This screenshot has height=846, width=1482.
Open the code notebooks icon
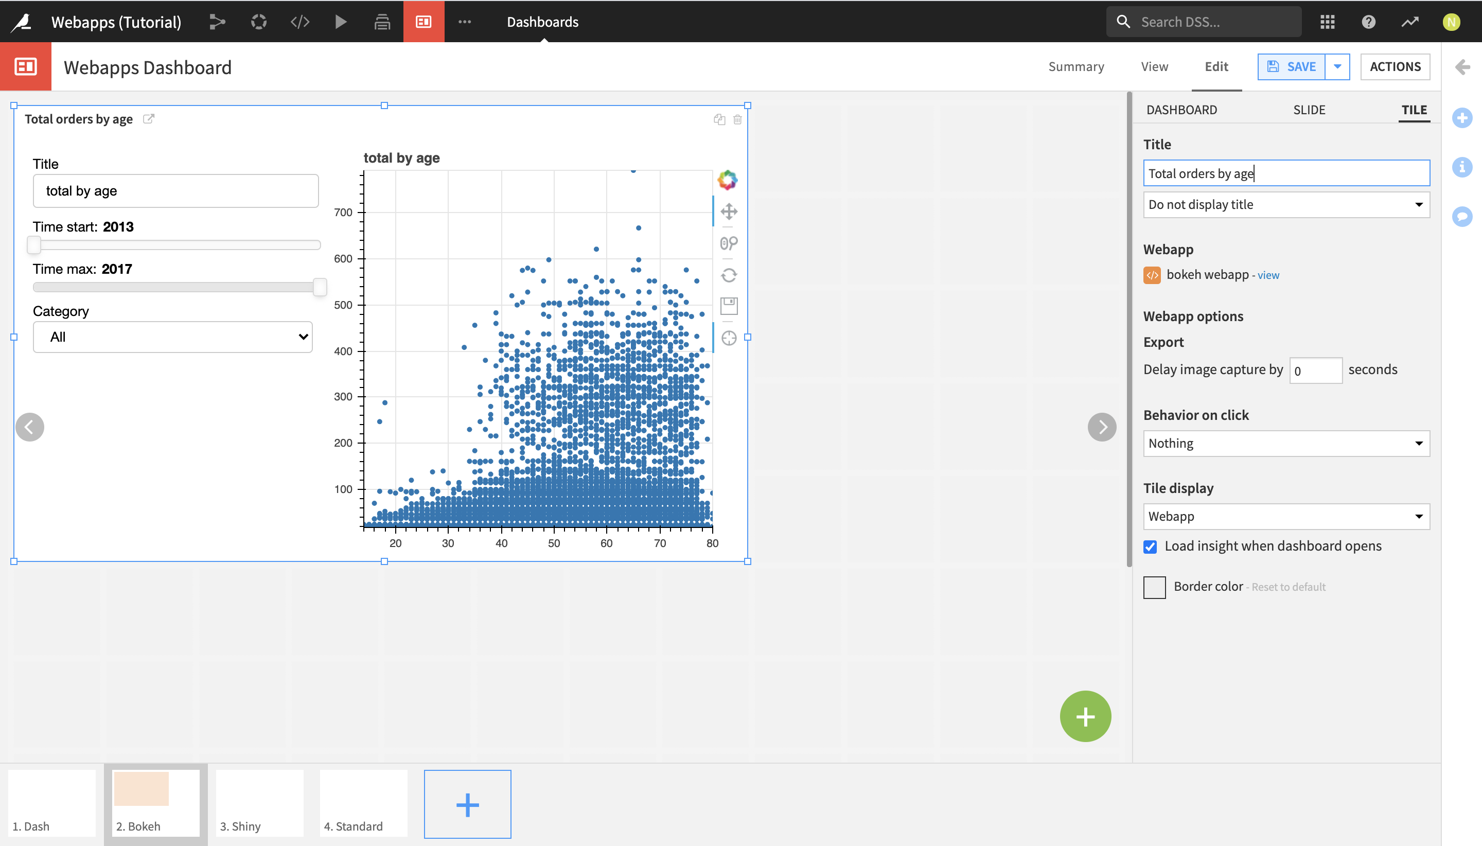point(300,22)
